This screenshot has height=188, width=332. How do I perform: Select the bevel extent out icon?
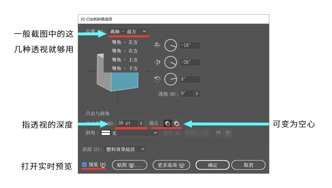(x=218, y=133)
